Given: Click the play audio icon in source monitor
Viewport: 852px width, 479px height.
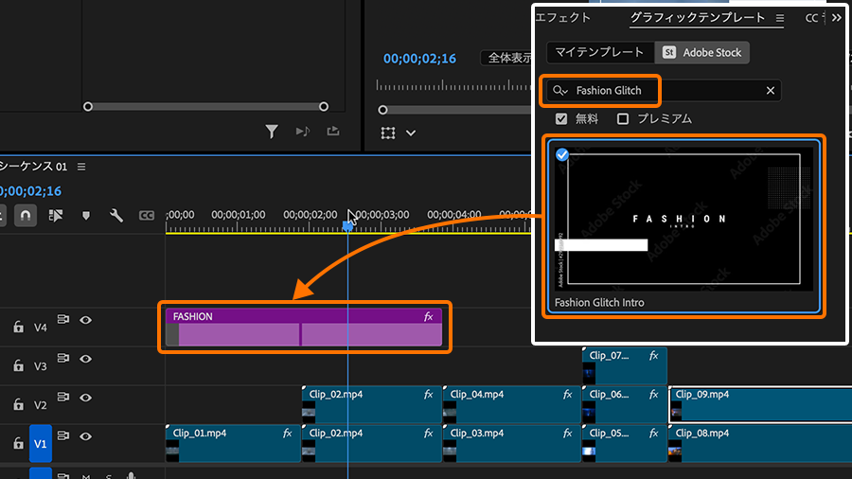Looking at the screenshot, I should (303, 132).
